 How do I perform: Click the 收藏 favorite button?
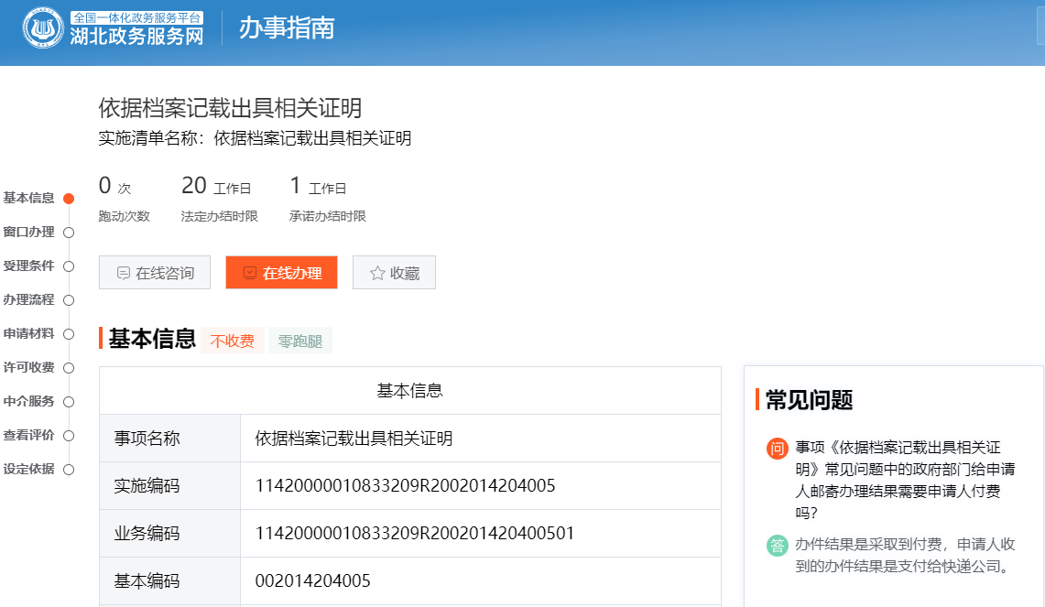pos(394,273)
